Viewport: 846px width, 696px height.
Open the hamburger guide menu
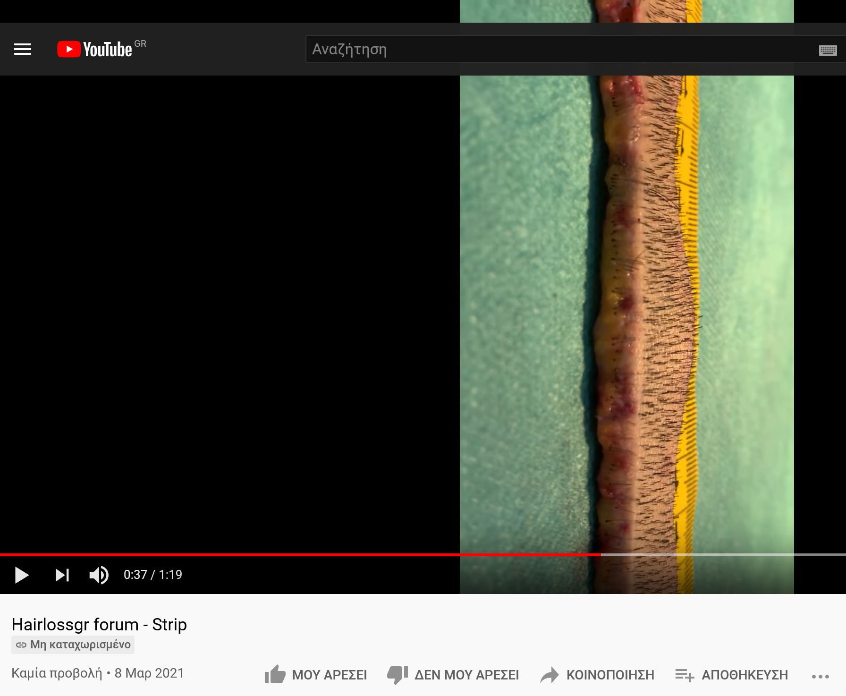23,49
